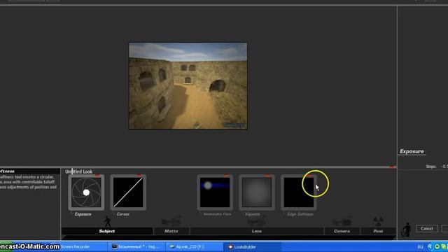
Task: Click the Camera section camera icon
Action: [342, 221]
